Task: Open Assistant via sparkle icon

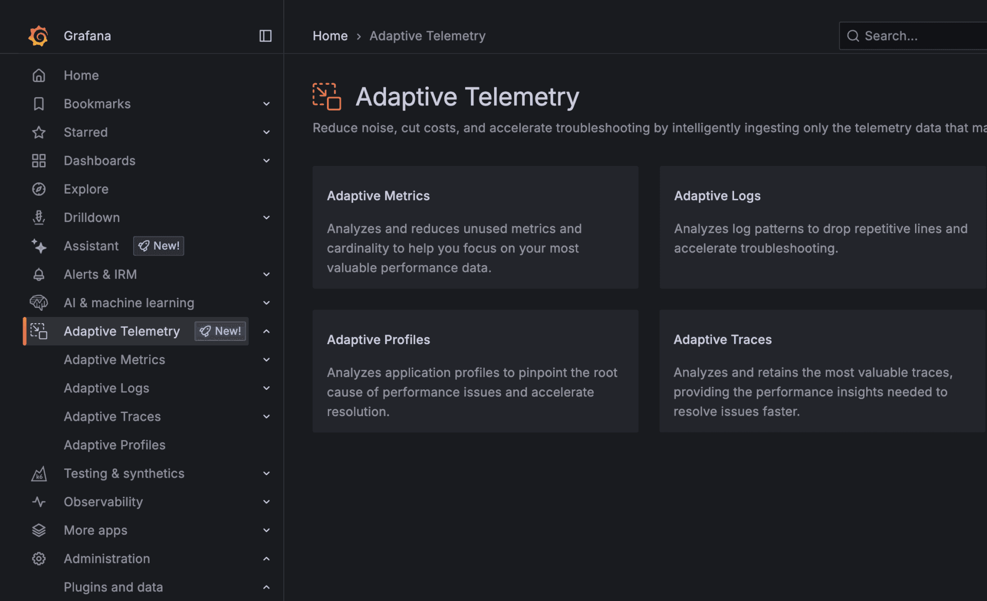Action: (x=39, y=246)
